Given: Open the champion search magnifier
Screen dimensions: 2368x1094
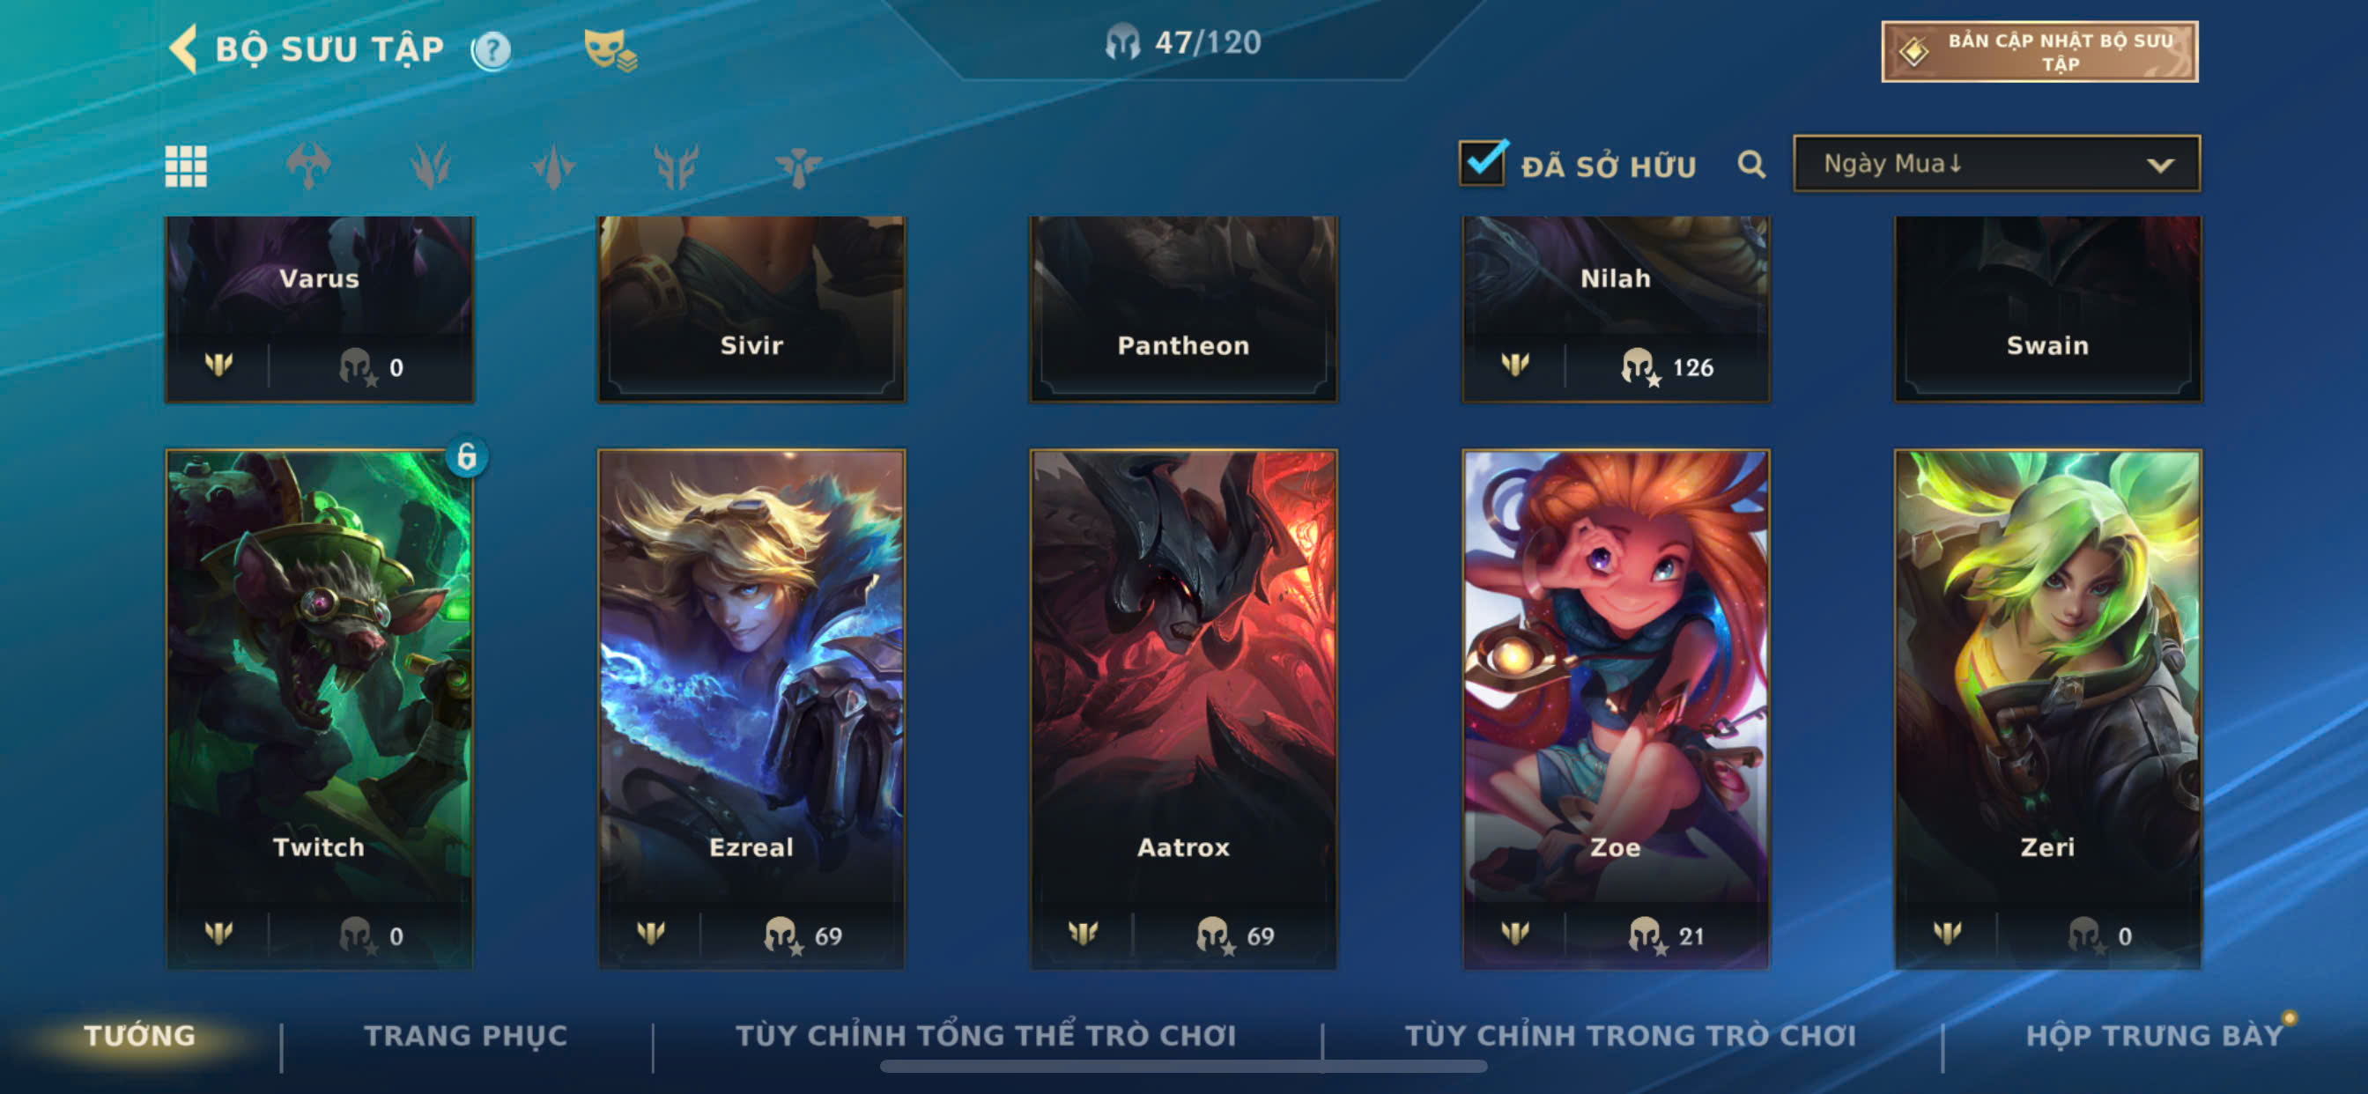Looking at the screenshot, I should pos(1751,165).
